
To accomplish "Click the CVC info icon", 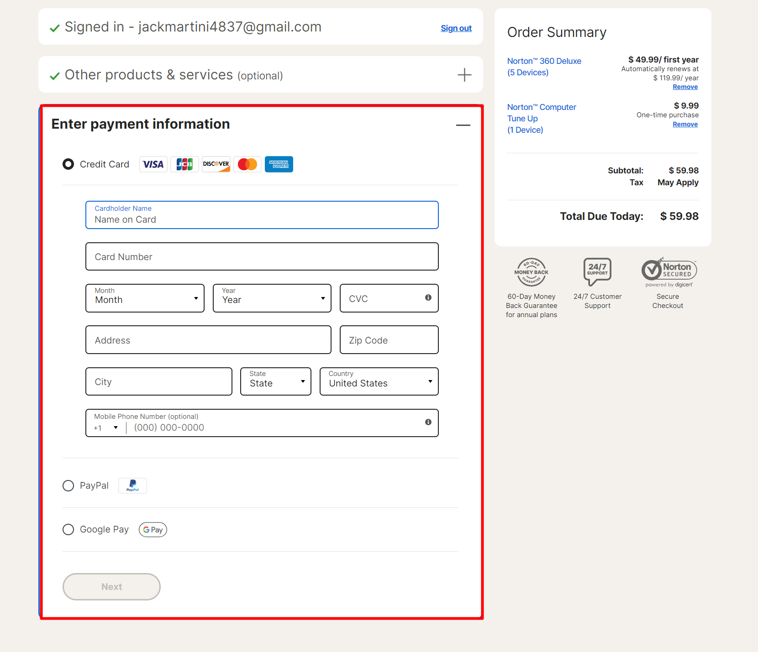I will (428, 297).
